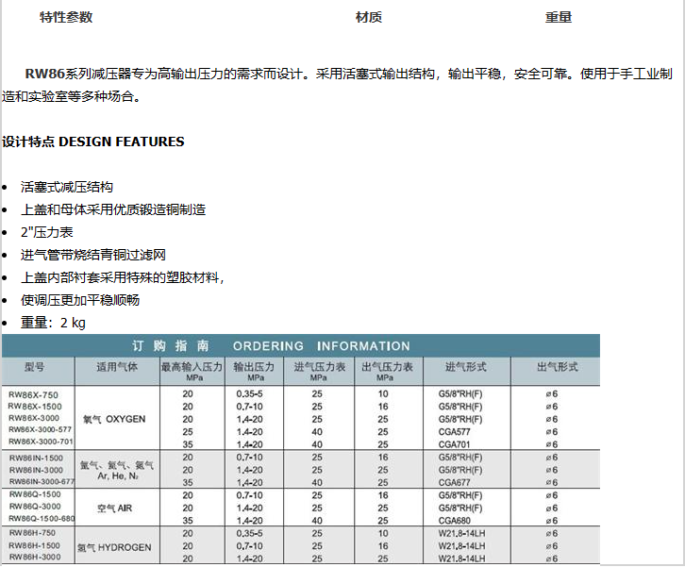The width and height of the screenshot is (685, 567).
Task: Click model cell RW86X-1500
Action: click(35, 407)
